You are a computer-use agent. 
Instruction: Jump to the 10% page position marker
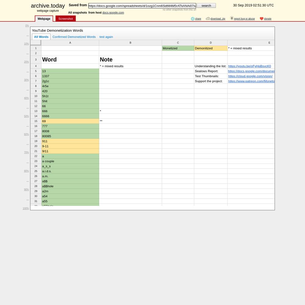pos(27,44)
